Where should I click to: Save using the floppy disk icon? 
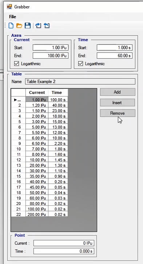click(28, 25)
